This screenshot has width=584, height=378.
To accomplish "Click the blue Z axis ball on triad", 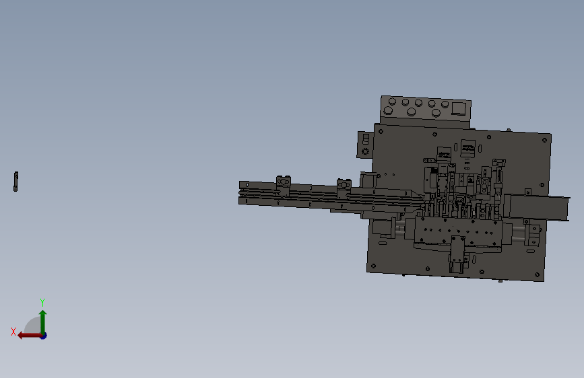I will [44, 336].
